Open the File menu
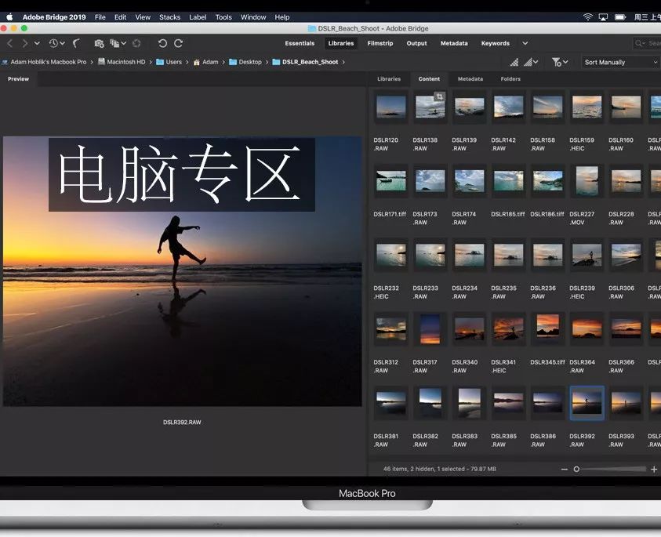Image resolution: width=661 pixels, height=537 pixels. click(x=100, y=17)
